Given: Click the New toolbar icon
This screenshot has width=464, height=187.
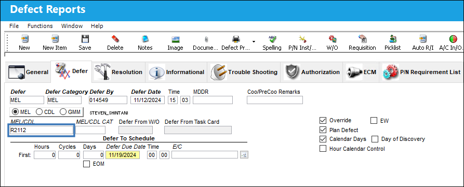Looking at the screenshot, I should (x=24, y=39).
